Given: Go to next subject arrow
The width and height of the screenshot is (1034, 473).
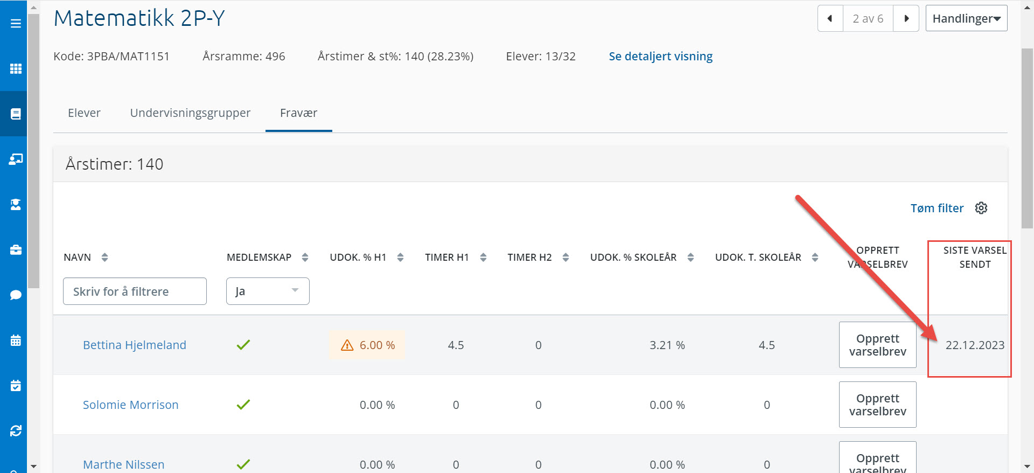Looking at the screenshot, I should pos(906,18).
